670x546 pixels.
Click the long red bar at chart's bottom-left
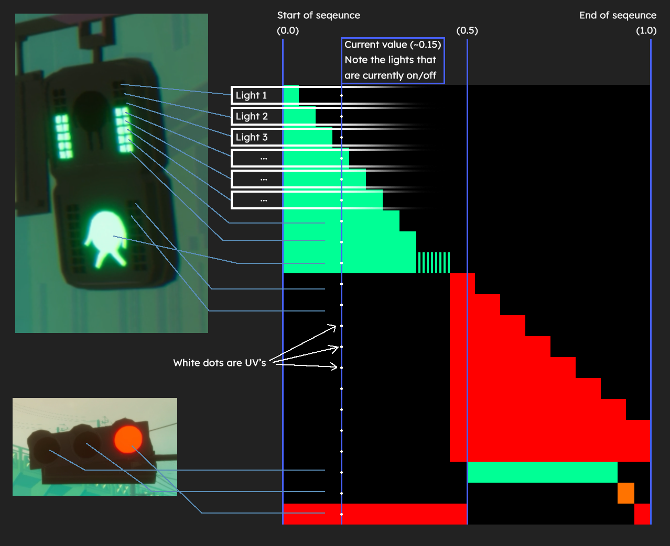tap(375, 514)
